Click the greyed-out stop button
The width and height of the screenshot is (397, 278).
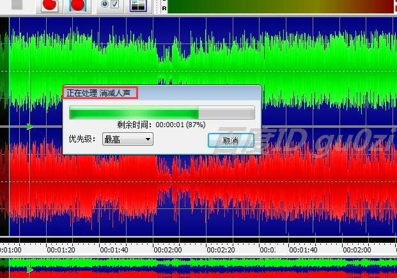[17, 4]
